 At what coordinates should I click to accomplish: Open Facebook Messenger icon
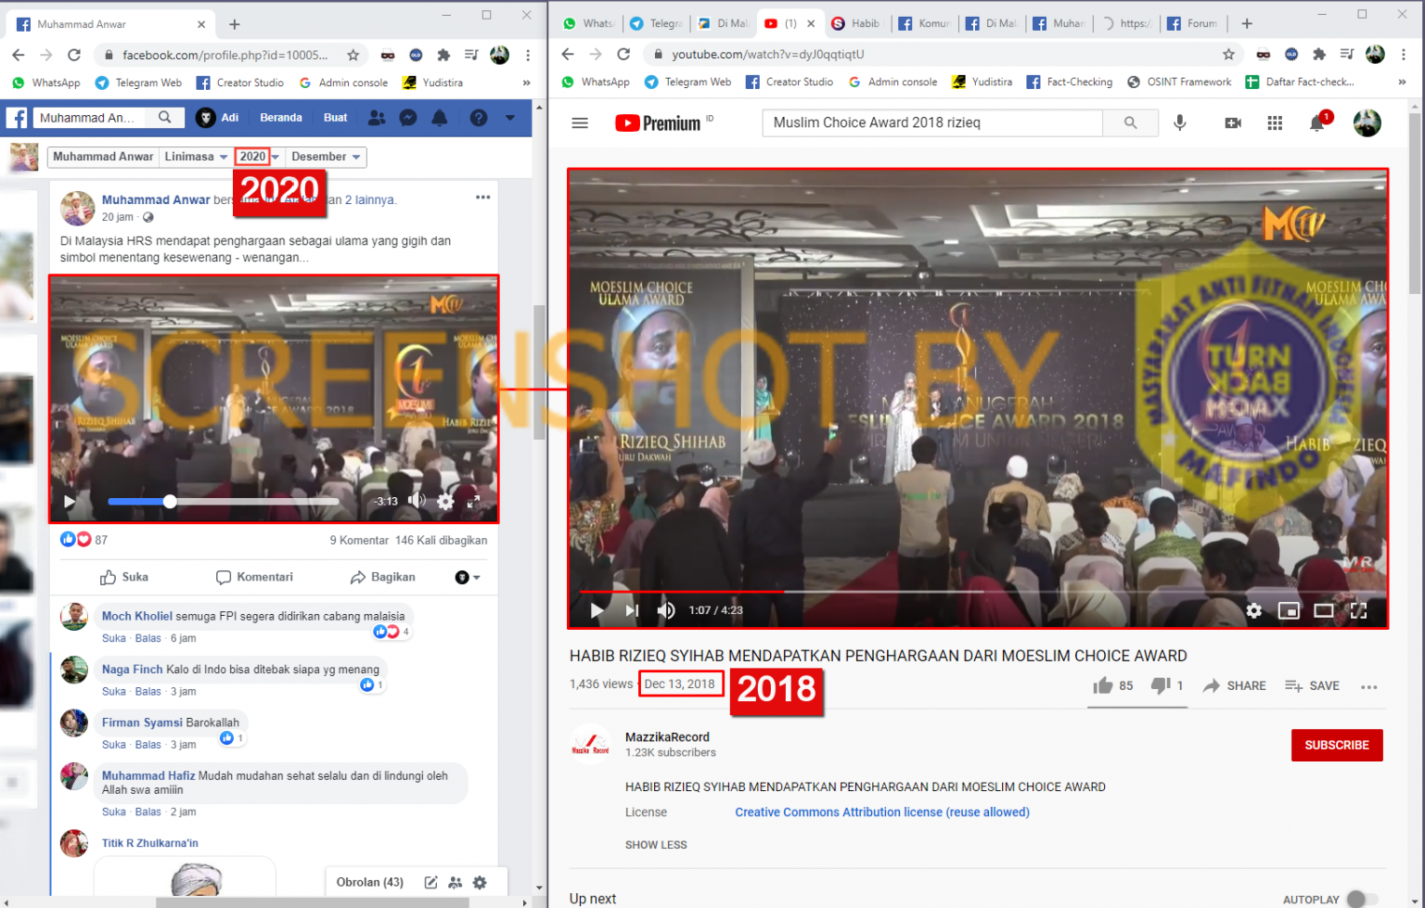coord(407,118)
